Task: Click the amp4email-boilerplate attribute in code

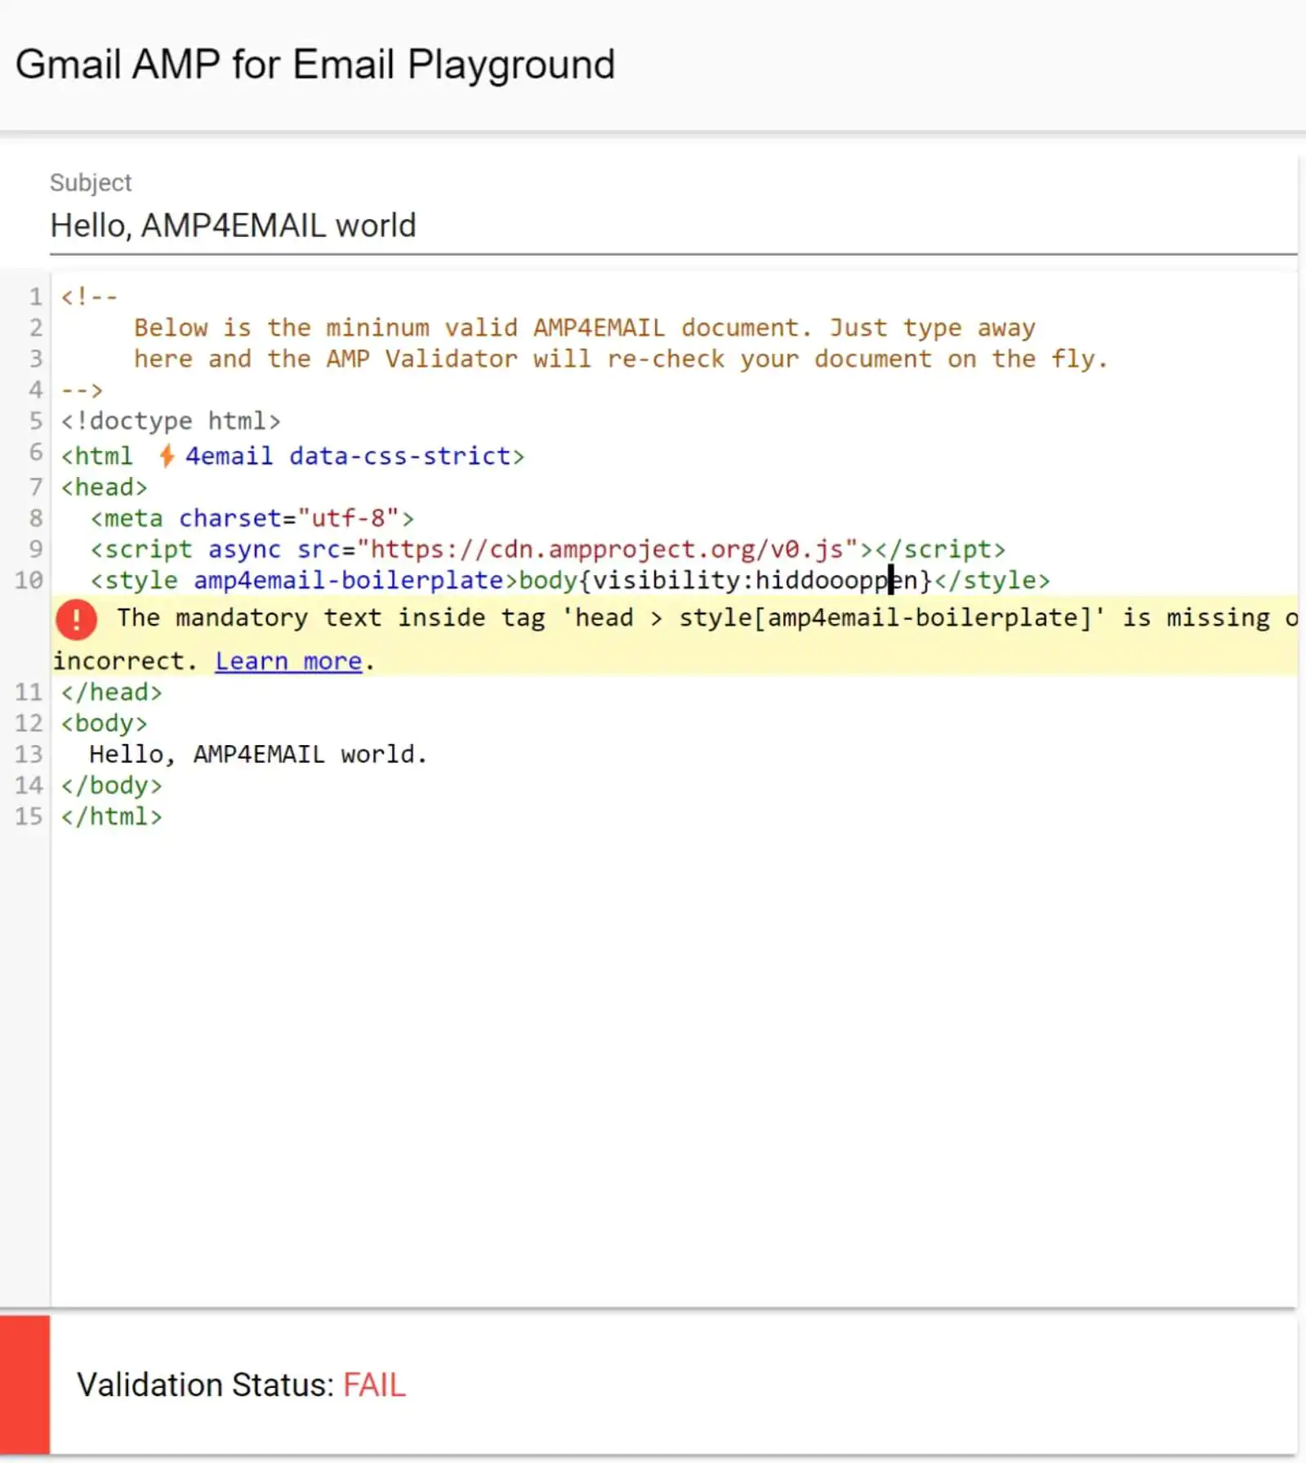Action: 348,580
